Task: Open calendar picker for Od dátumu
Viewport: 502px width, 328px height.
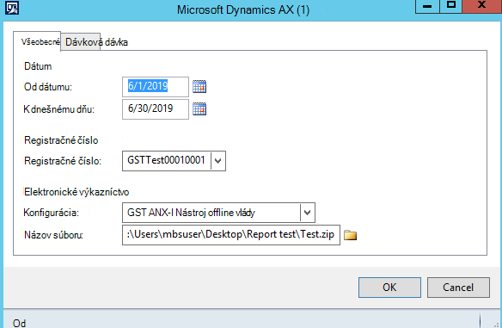Action: (199, 87)
